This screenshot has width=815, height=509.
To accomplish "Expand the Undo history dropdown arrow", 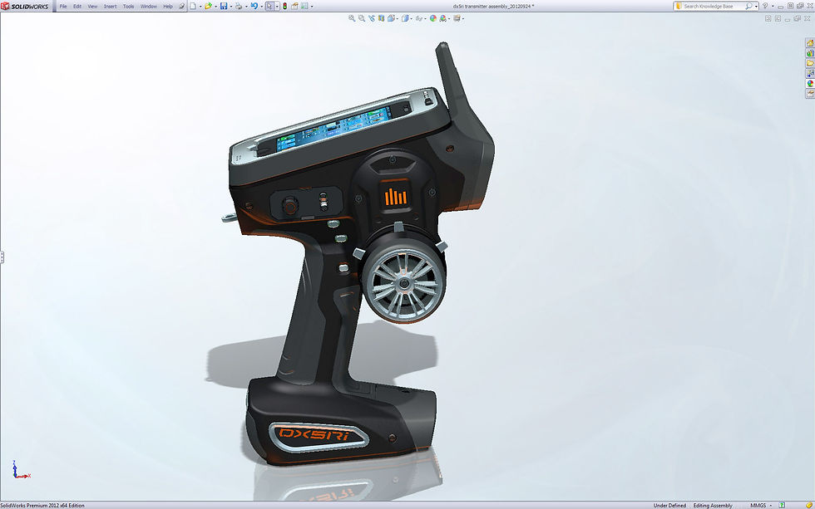I will pyautogui.click(x=261, y=6).
